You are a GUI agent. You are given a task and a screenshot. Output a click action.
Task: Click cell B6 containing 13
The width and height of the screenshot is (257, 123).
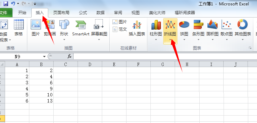[x=41, y=100]
